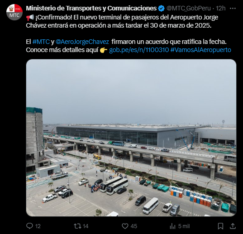Screen dimensions: 243x234
Task: Click the 12 replies count
Action: point(38,226)
